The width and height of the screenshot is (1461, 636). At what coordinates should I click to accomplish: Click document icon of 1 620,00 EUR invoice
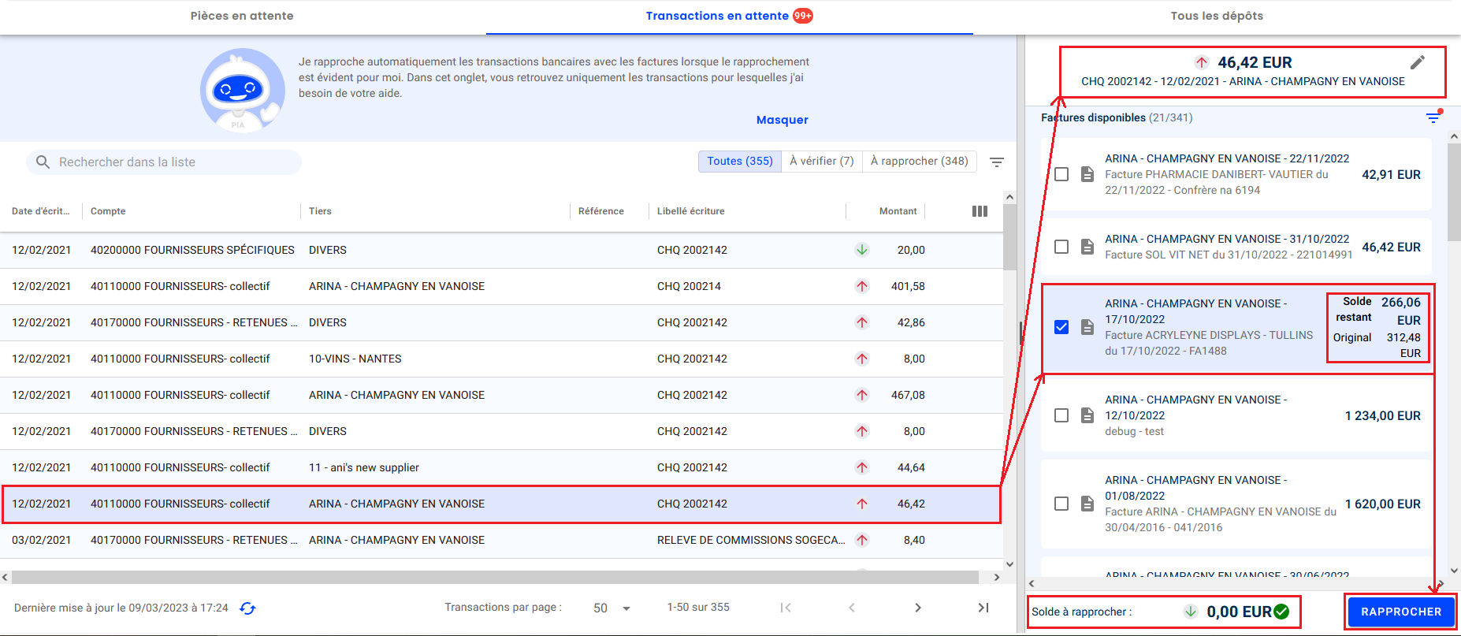1087,504
